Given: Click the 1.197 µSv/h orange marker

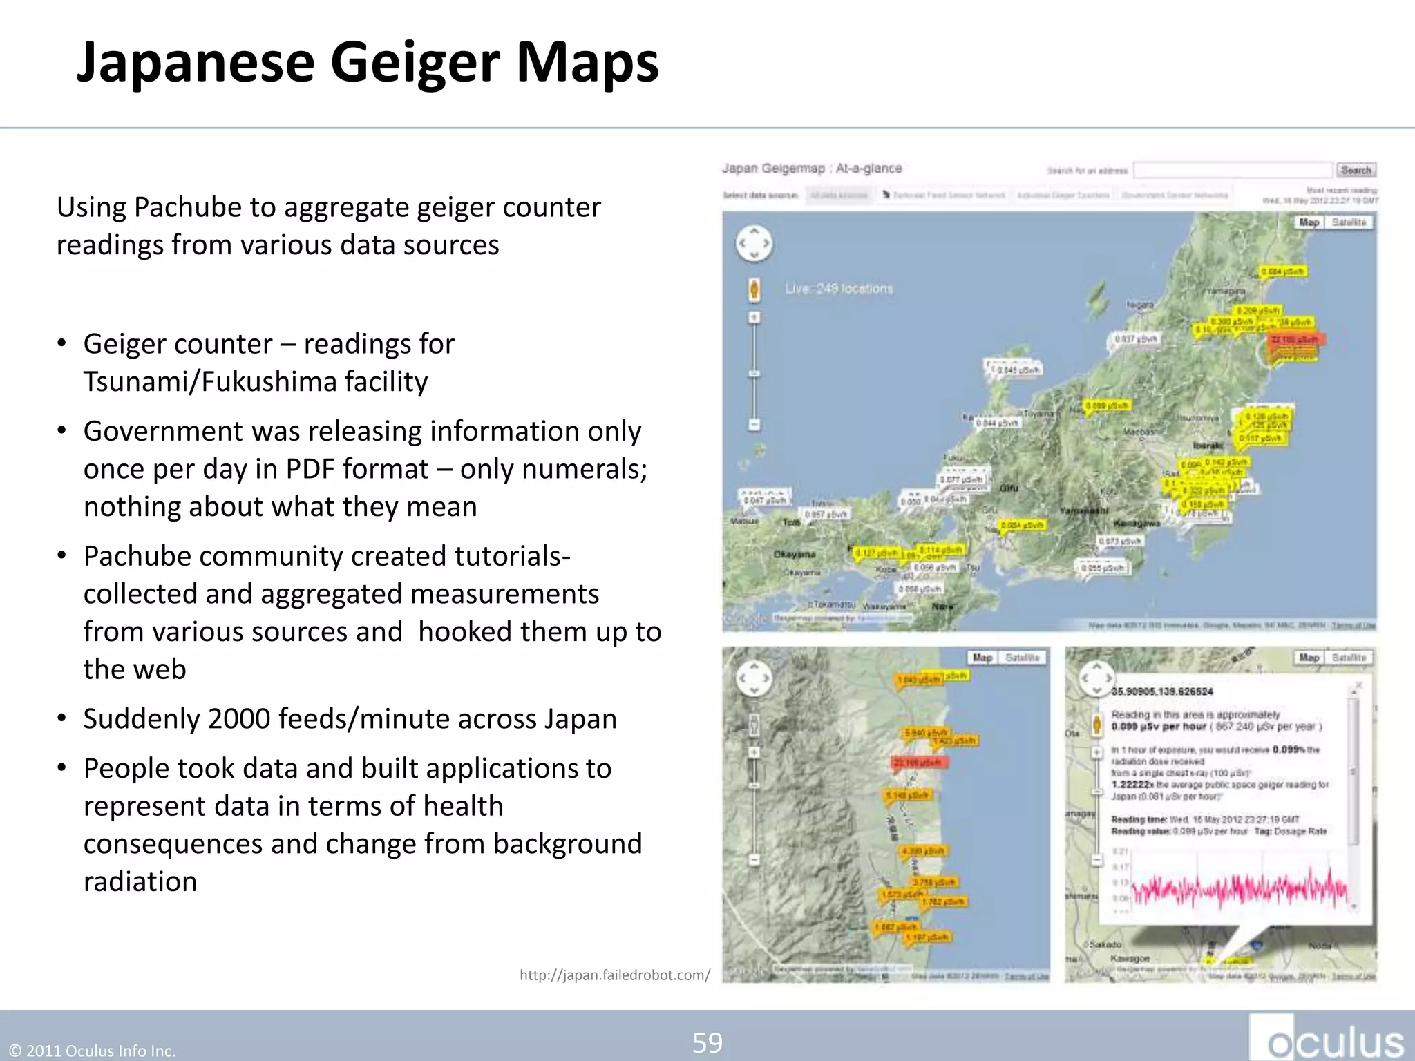Looking at the screenshot, I should [x=929, y=937].
